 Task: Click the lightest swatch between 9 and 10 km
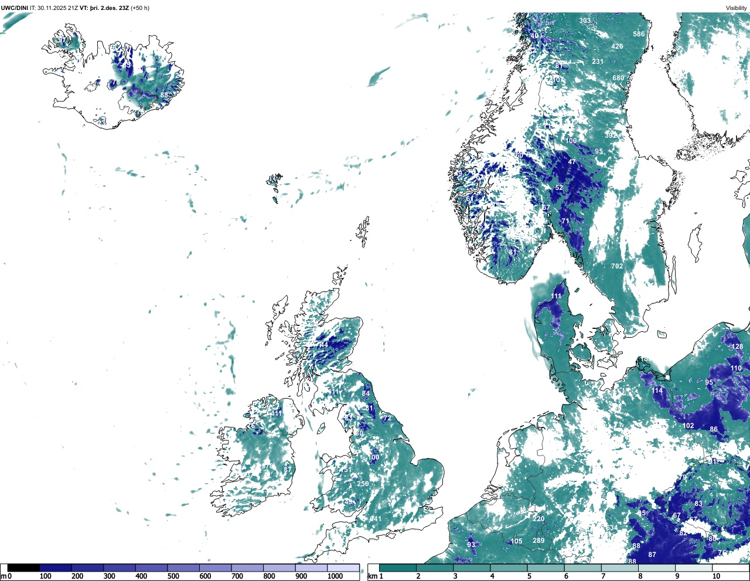(x=694, y=568)
